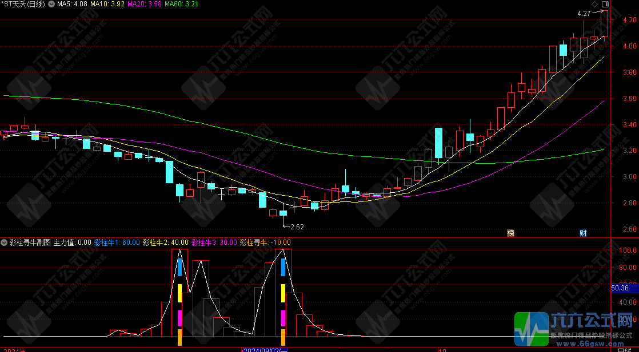Screen dimensions: 639x352
Task: Open the 榜 ranking marker icon
Action: (x=510, y=233)
